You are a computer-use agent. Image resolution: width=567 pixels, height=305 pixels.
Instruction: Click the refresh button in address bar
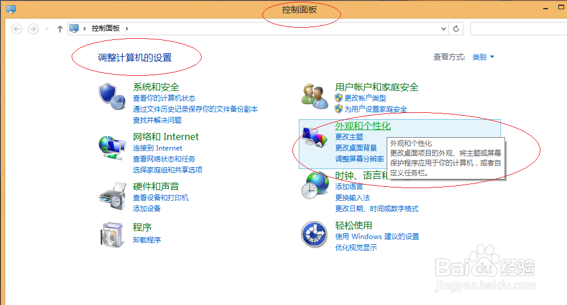click(x=456, y=28)
